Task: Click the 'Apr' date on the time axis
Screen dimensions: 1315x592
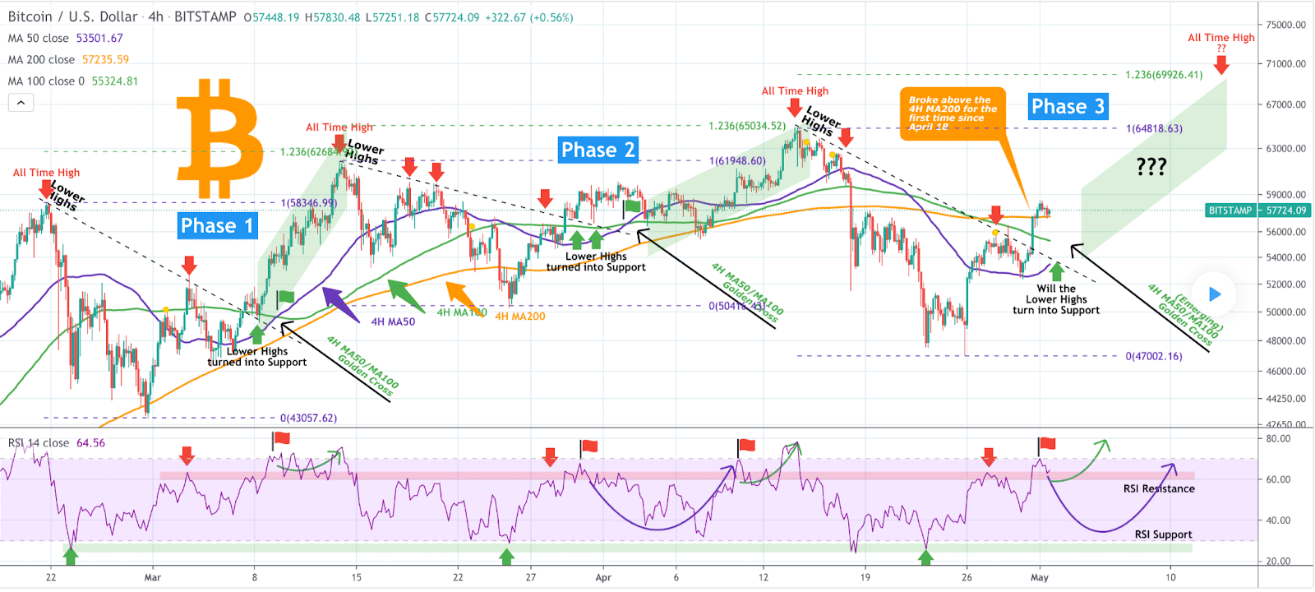Action: tap(603, 577)
